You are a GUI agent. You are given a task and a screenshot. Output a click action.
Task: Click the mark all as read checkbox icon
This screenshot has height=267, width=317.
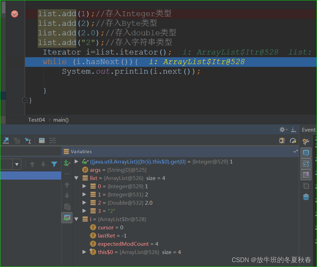pos(306,186)
